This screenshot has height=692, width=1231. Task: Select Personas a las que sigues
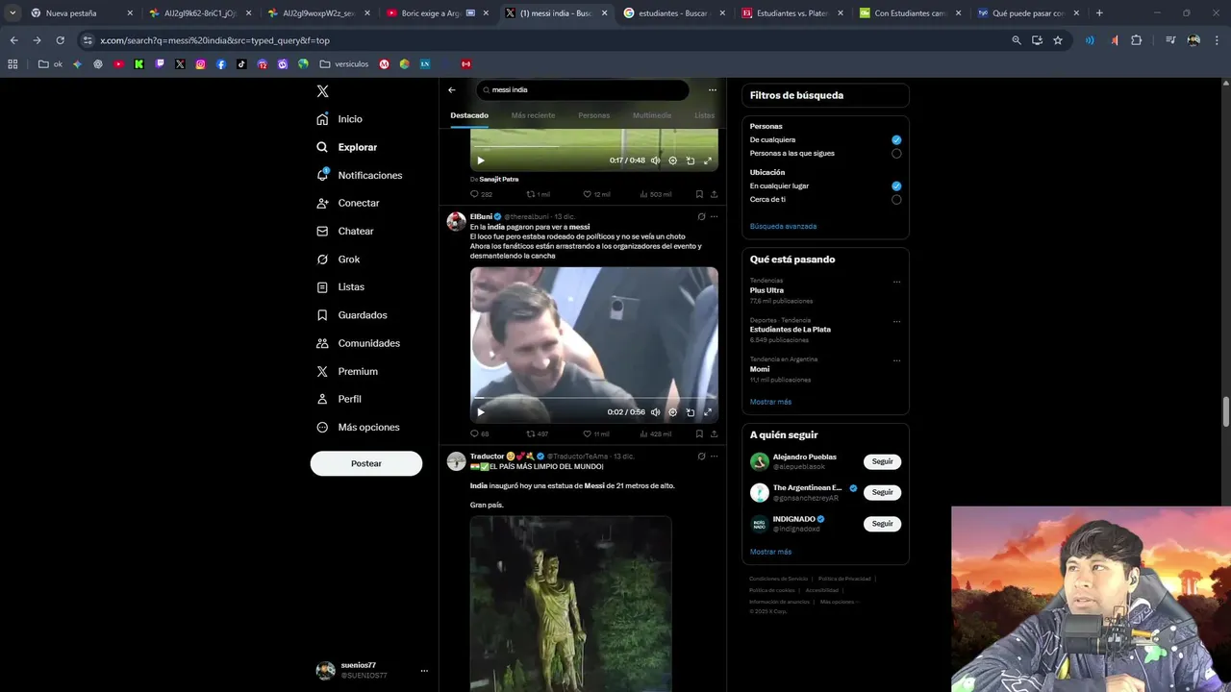(896, 154)
